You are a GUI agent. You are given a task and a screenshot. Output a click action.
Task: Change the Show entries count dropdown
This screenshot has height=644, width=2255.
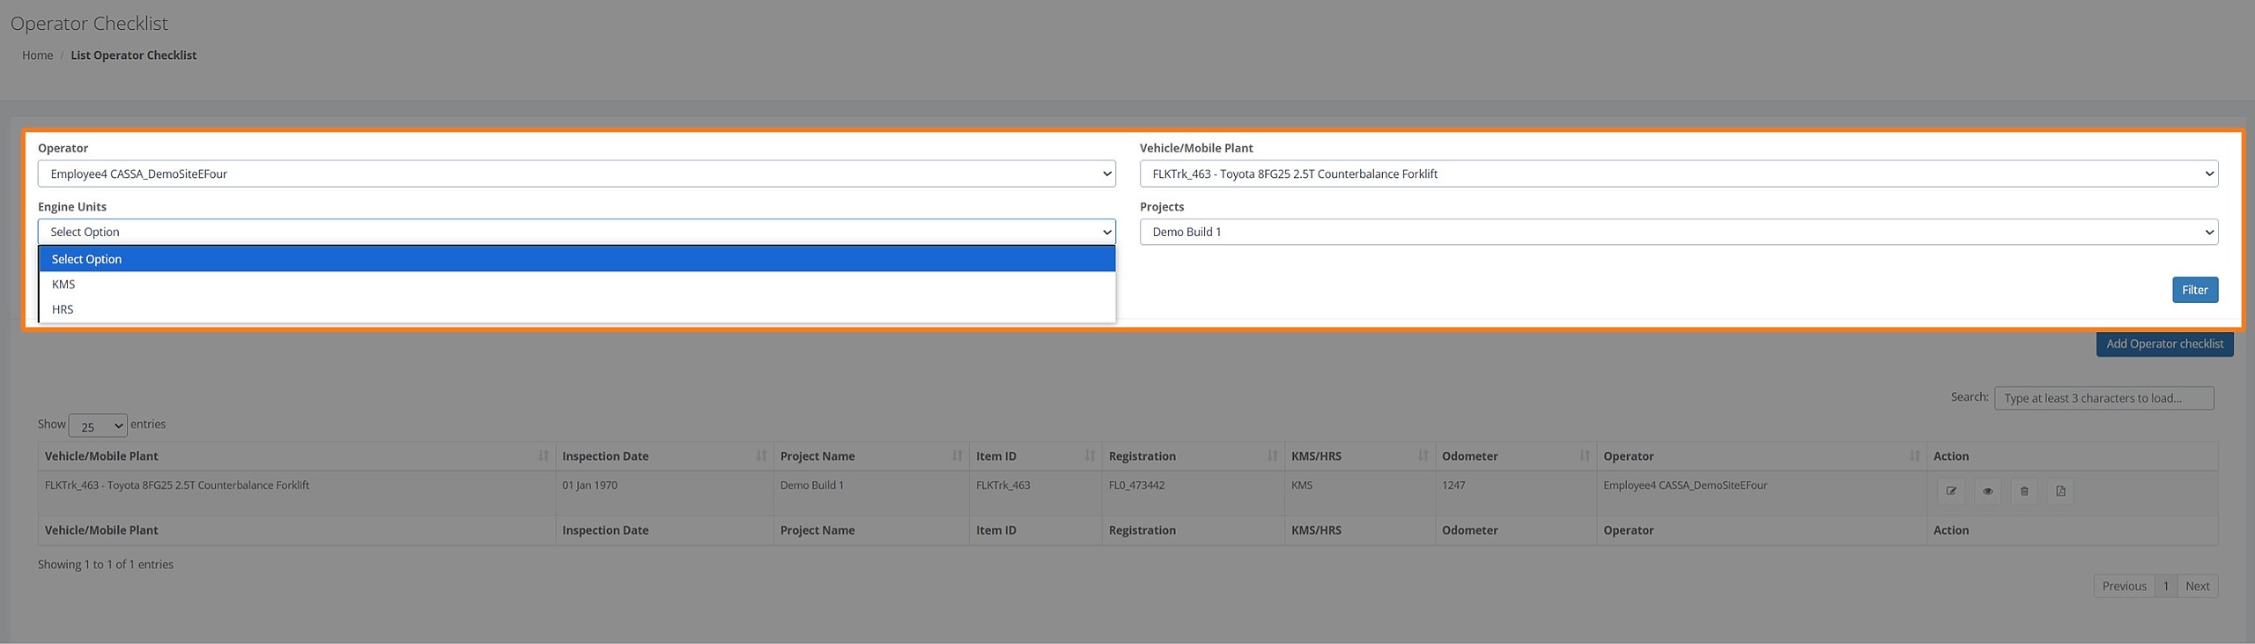98,426
